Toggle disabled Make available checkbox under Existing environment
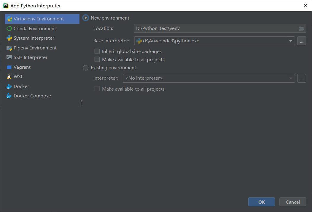 pyautogui.click(x=97, y=89)
